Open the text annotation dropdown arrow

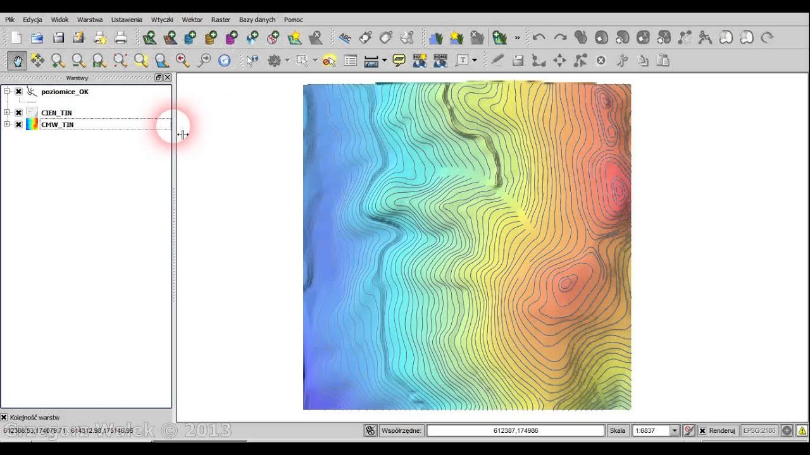474,61
